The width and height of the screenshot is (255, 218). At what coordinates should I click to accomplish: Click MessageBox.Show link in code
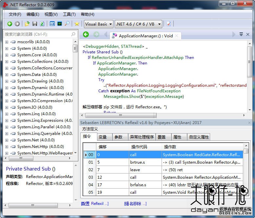pyautogui.click(x=122, y=97)
